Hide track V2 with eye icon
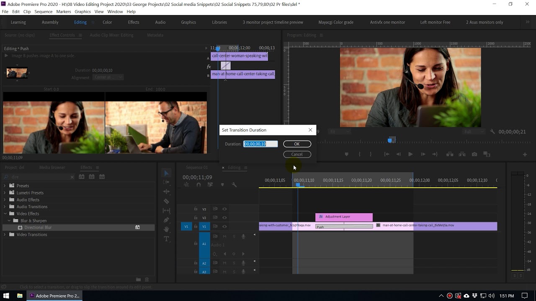Image resolution: width=536 pixels, height=301 pixels. (x=224, y=217)
